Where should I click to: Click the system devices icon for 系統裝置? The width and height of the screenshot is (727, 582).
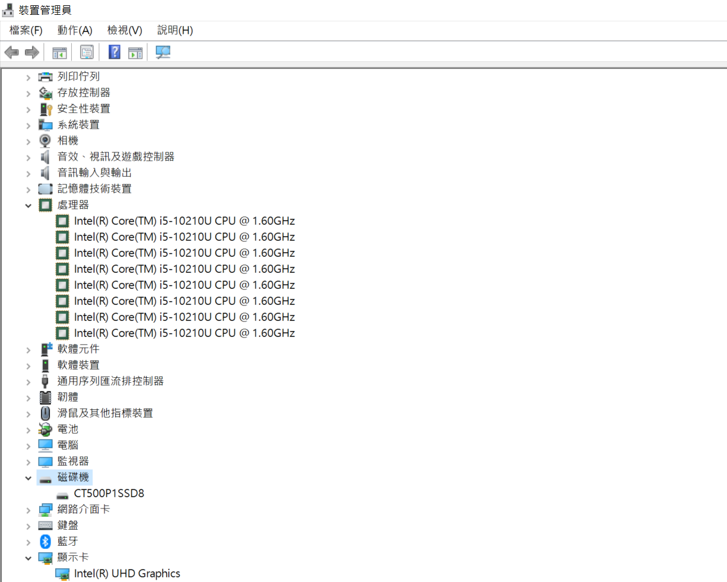pos(45,125)
